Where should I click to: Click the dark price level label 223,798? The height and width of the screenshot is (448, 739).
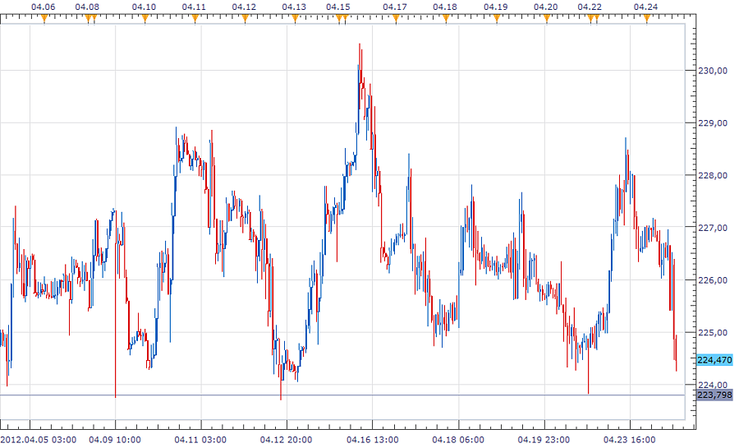tap(714, 395)
